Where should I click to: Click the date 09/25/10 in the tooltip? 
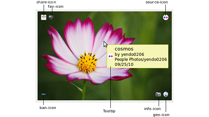click(x=124, y=64)
